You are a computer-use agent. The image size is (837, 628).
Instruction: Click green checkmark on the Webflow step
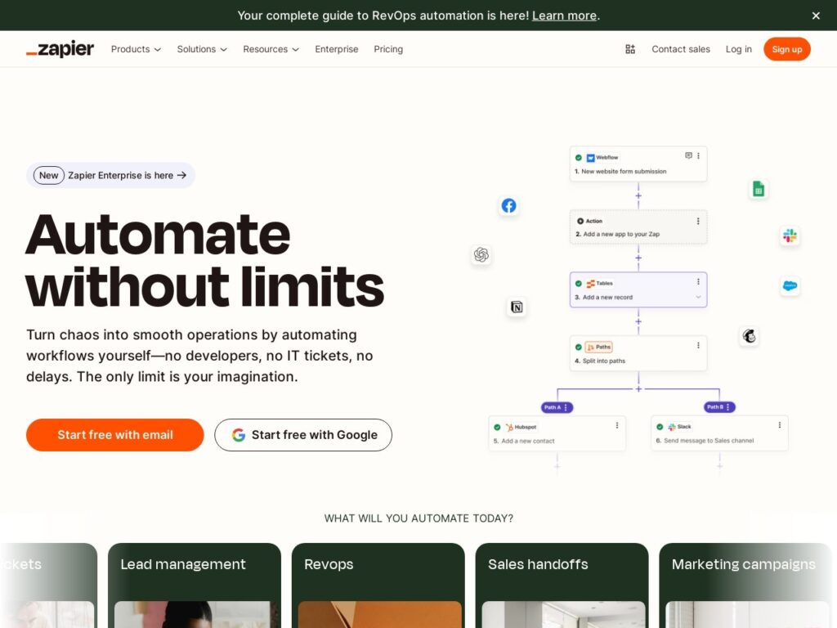579,158
